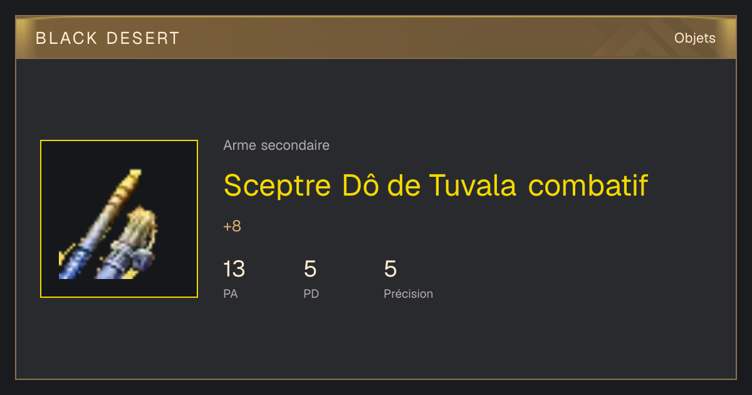This screenshot has height=395, width=752.
Task: Click the 5 value above PD
Action: click(x=310, y=269)
